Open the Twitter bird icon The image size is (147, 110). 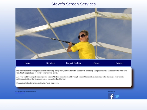117,96
